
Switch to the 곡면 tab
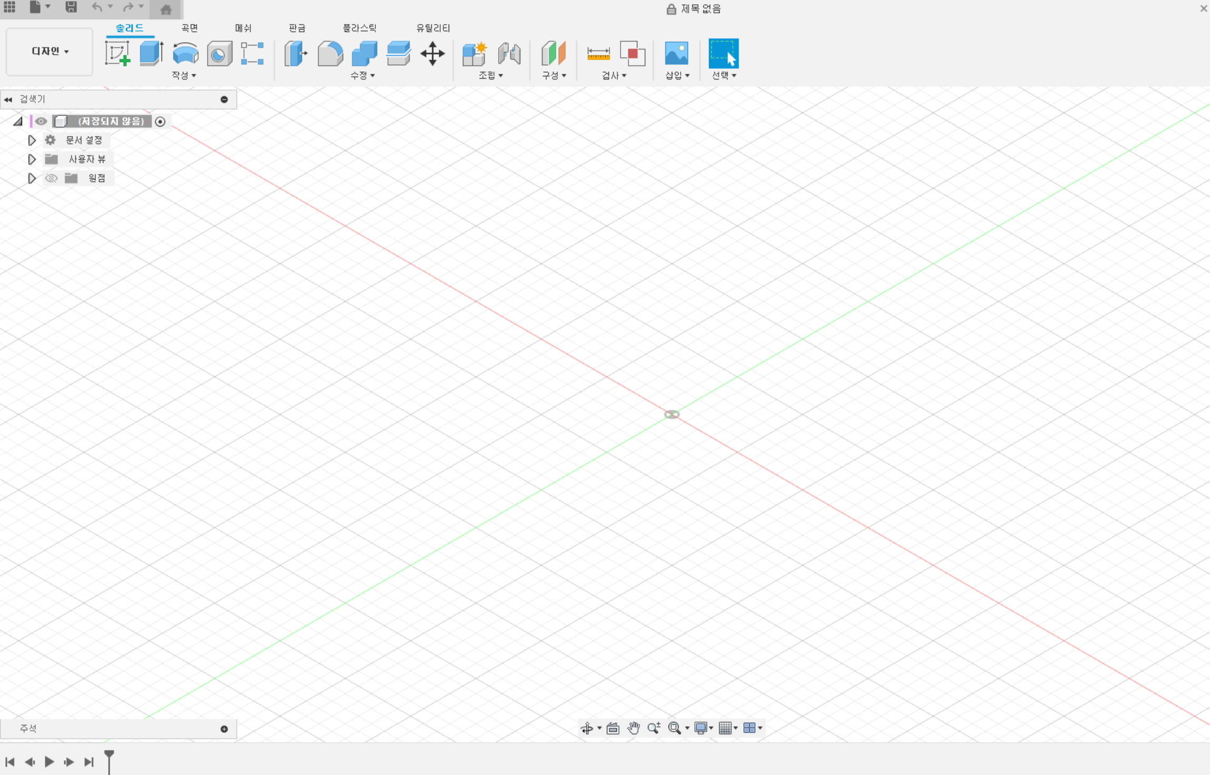[190, 28]
